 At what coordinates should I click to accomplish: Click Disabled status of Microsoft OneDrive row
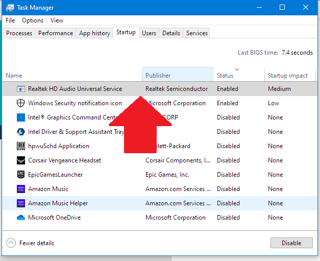tap(228, 218)
